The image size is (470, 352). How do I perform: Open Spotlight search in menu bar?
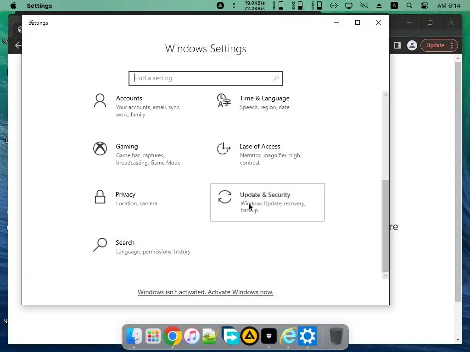click(x=409, y=5)
